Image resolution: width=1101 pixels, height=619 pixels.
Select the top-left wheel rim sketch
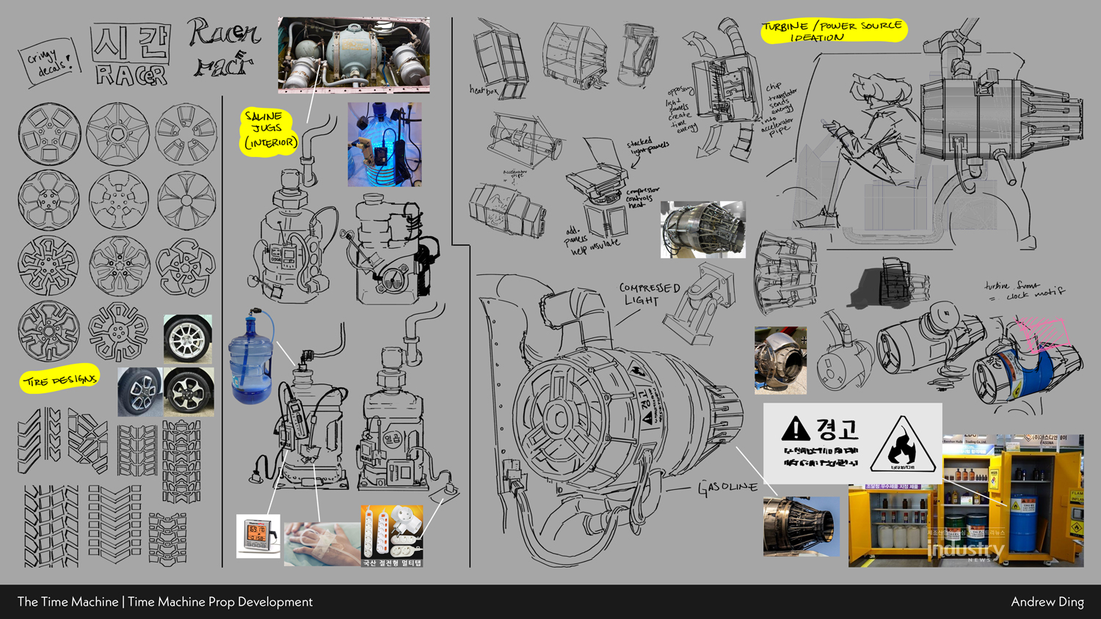point(49,134)
